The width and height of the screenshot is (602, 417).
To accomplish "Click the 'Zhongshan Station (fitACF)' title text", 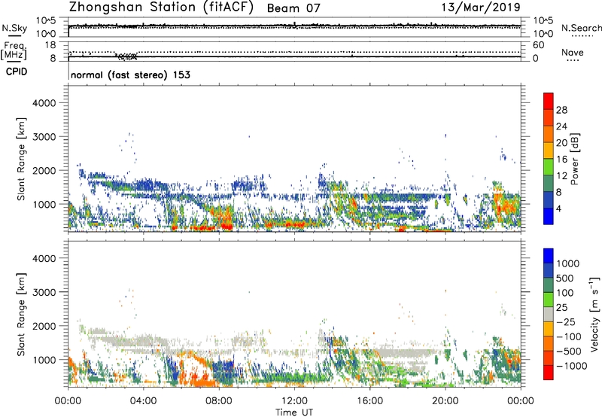I will point(161,8).
